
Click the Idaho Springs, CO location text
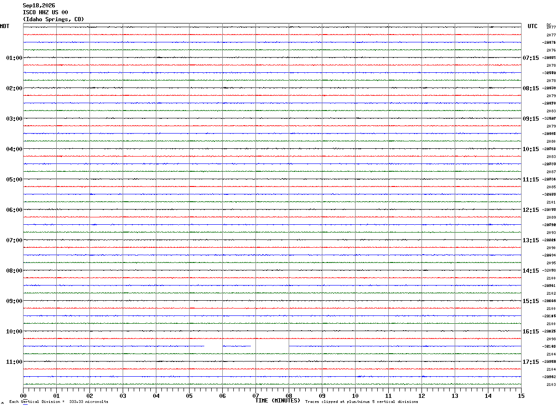point(53,19)
